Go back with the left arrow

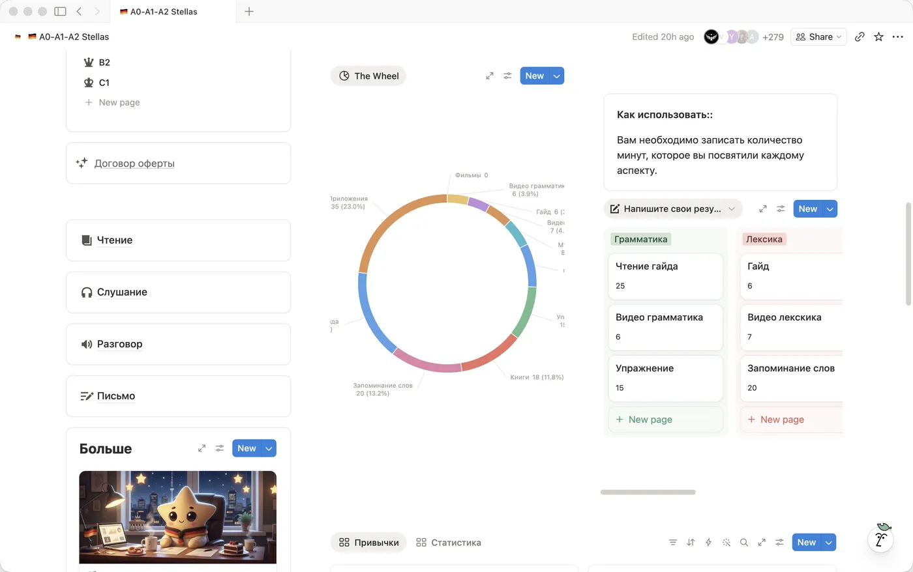(x=79, y=11)
